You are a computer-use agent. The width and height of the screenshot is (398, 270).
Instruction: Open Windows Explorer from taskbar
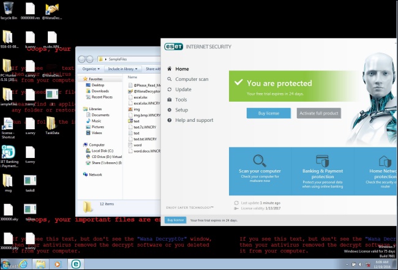[40, 264]
